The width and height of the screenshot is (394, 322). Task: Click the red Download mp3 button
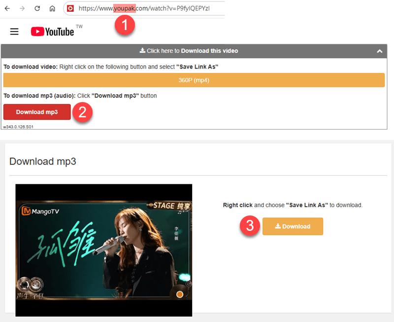[36, 112]
